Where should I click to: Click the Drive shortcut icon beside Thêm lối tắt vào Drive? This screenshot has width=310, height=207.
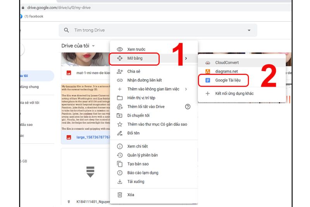[120, 106]
